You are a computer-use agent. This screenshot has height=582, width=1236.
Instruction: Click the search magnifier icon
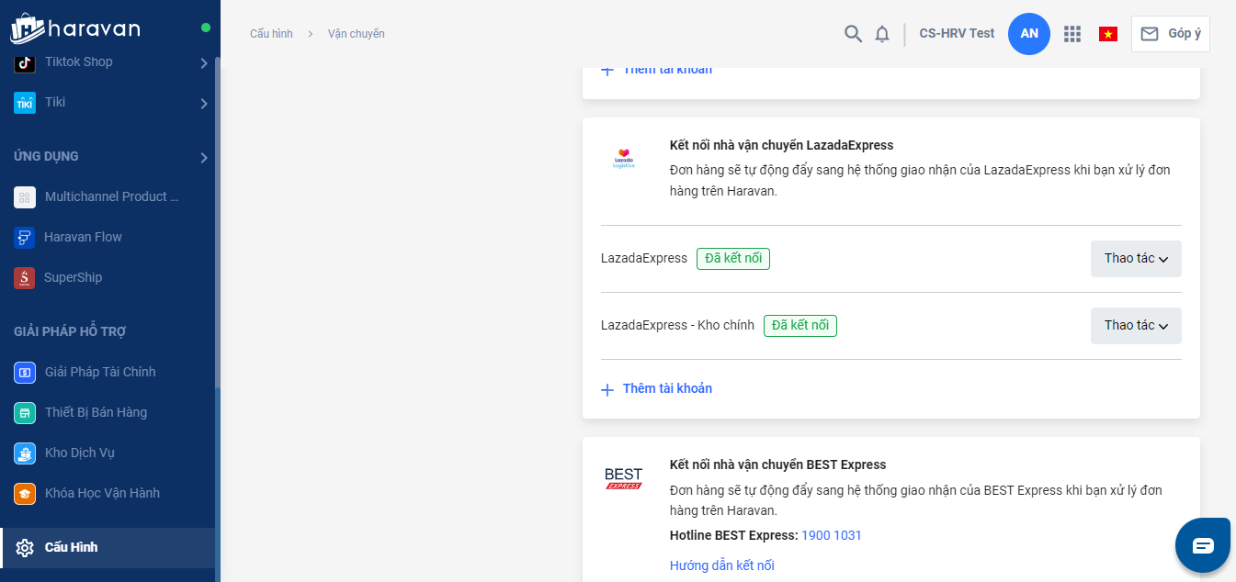(853, 34)
